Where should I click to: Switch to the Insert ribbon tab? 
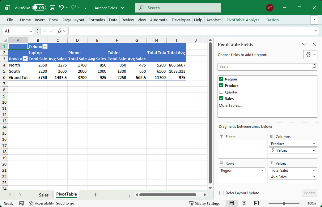point(40,20)
